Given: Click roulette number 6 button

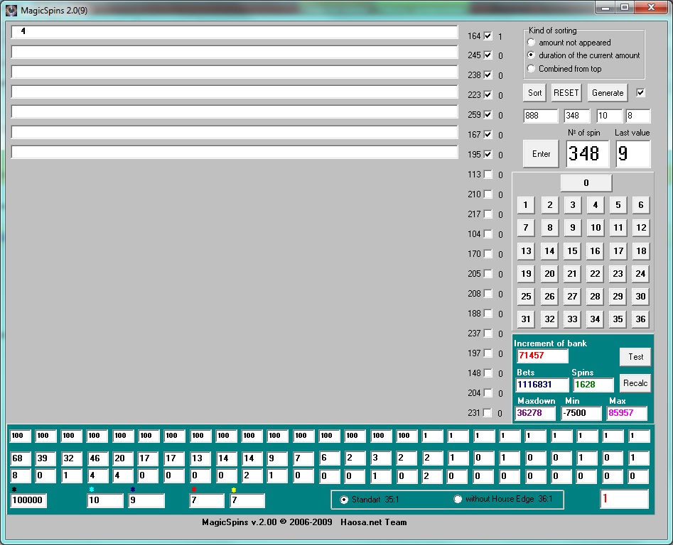Looking at the screenshot, I should 640,205.
